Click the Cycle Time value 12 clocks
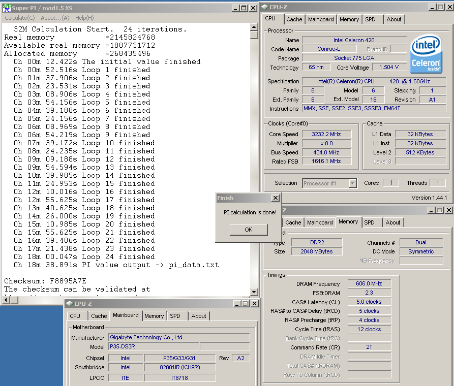 coord(369,329)
